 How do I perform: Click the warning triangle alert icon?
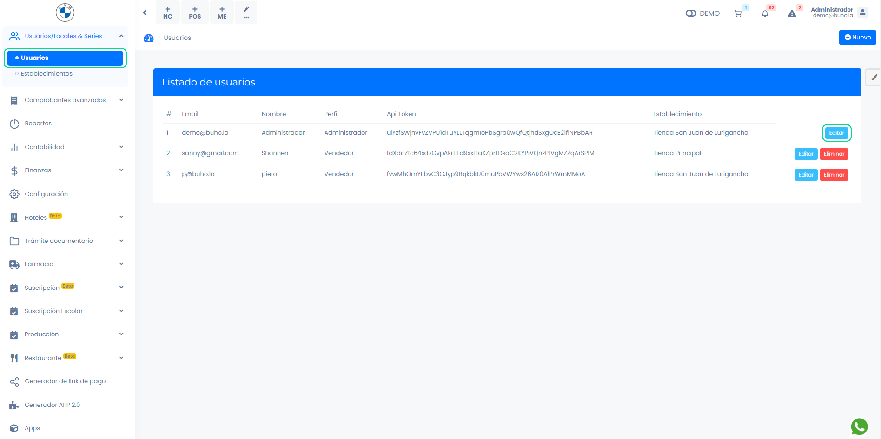[792, 13]
